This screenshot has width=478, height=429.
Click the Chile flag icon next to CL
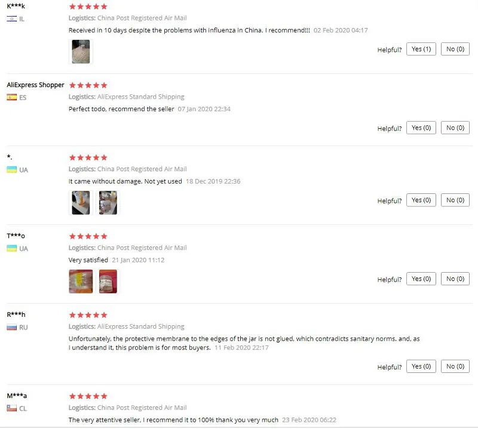pos(11,408)
